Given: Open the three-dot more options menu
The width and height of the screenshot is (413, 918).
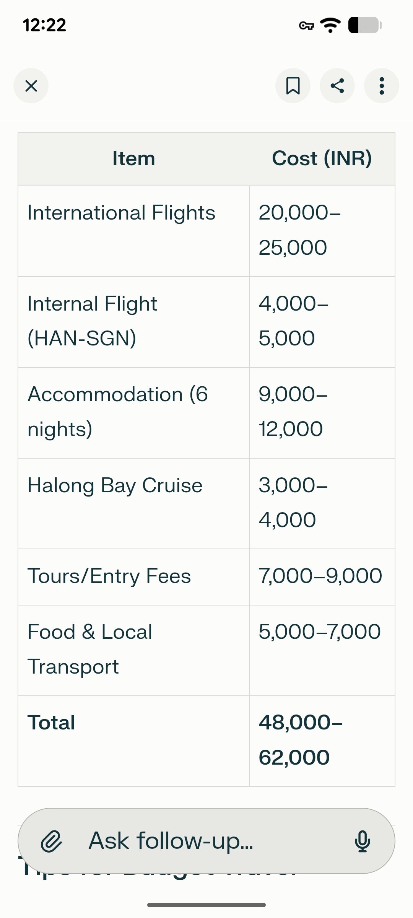Looking at the screenshot, I should pyautogui.click(x=382, y=86).
